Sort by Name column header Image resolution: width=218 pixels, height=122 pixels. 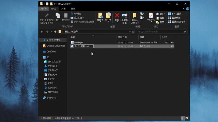(x=93, y=37)
